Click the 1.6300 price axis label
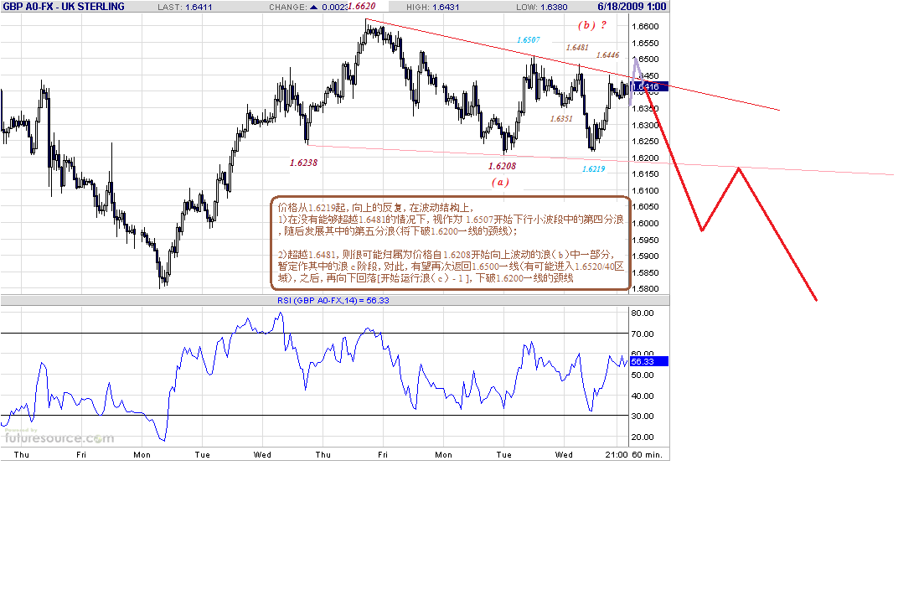This screenshot has width=924, height=595. click(x=645, y=125)
